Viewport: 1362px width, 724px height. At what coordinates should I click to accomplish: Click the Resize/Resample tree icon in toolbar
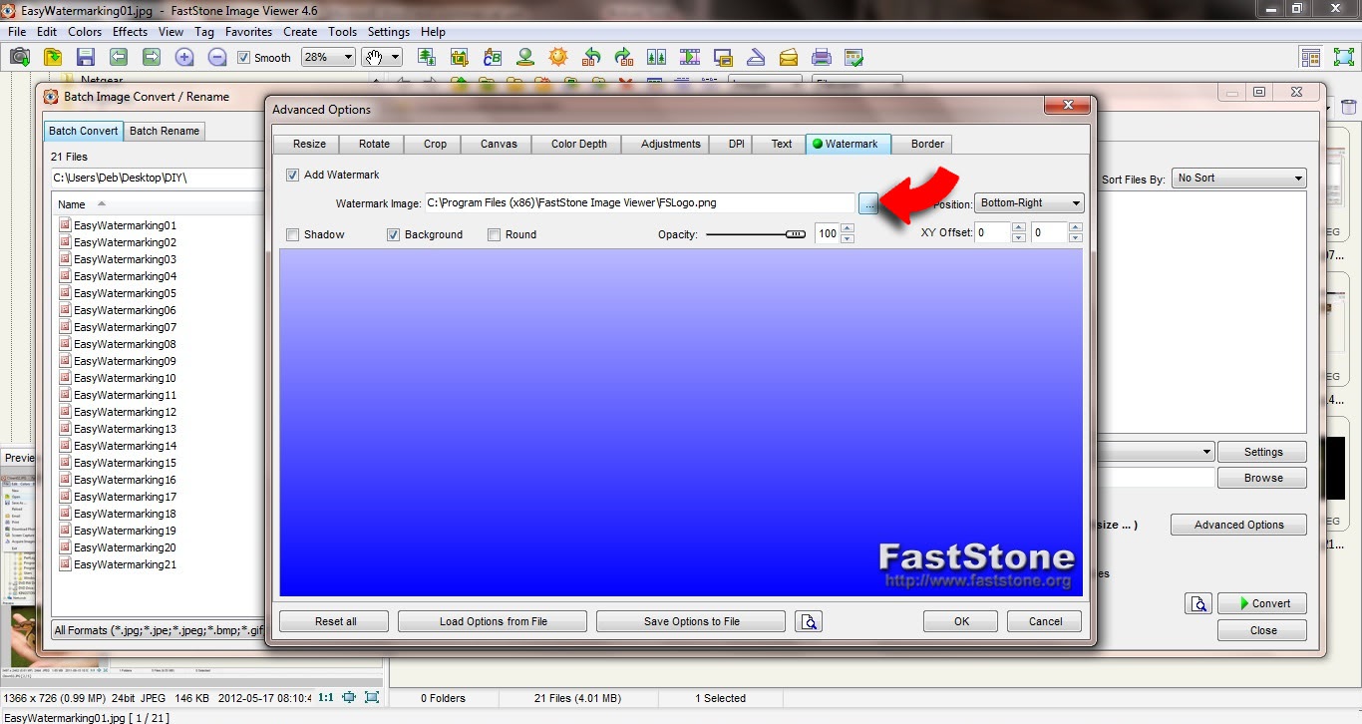(x=427, y=57)
